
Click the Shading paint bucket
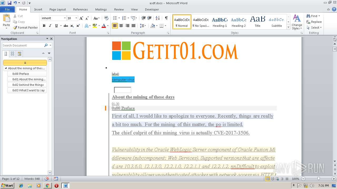[x=153, y=26]
